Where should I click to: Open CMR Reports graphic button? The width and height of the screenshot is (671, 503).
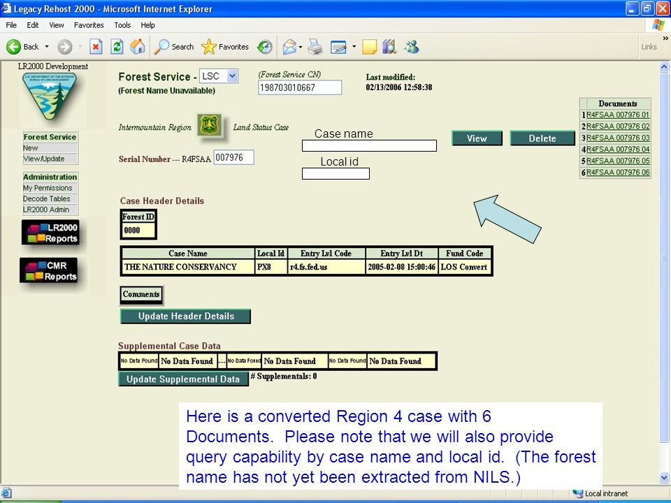click(49, 271)
